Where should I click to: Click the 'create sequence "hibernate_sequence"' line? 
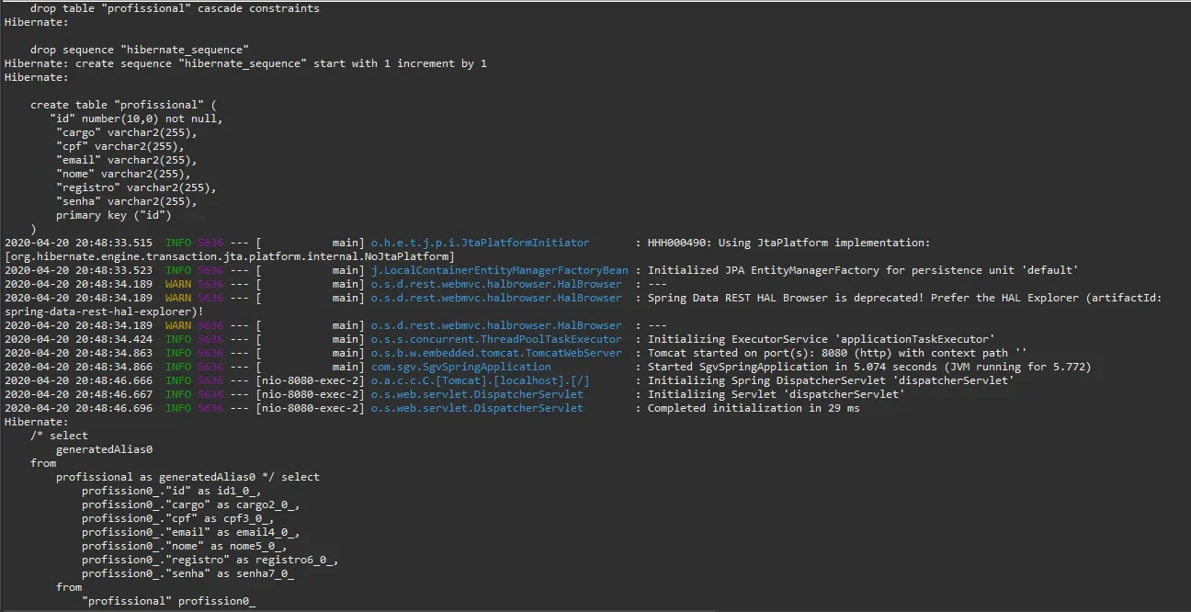tap(281, 63)
